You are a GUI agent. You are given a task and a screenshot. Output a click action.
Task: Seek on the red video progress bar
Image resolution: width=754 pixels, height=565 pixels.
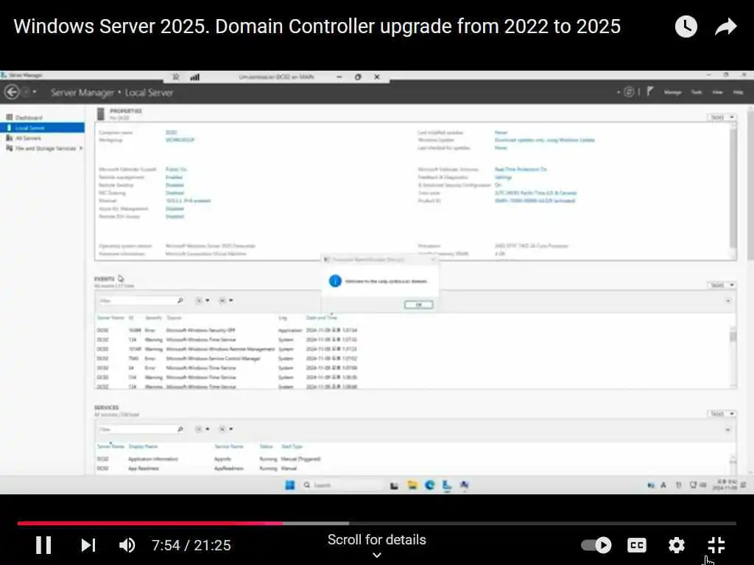pyautogui.click(x=150, y=523)
